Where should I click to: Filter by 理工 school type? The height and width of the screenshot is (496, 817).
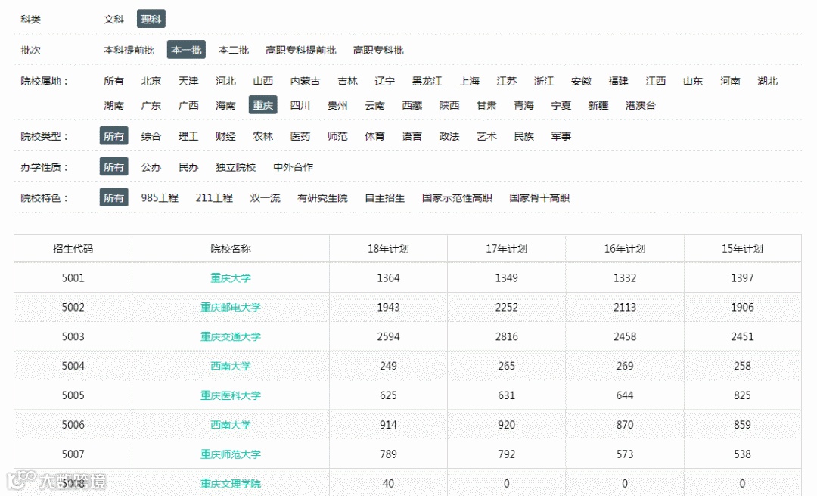tap(188, 136)
